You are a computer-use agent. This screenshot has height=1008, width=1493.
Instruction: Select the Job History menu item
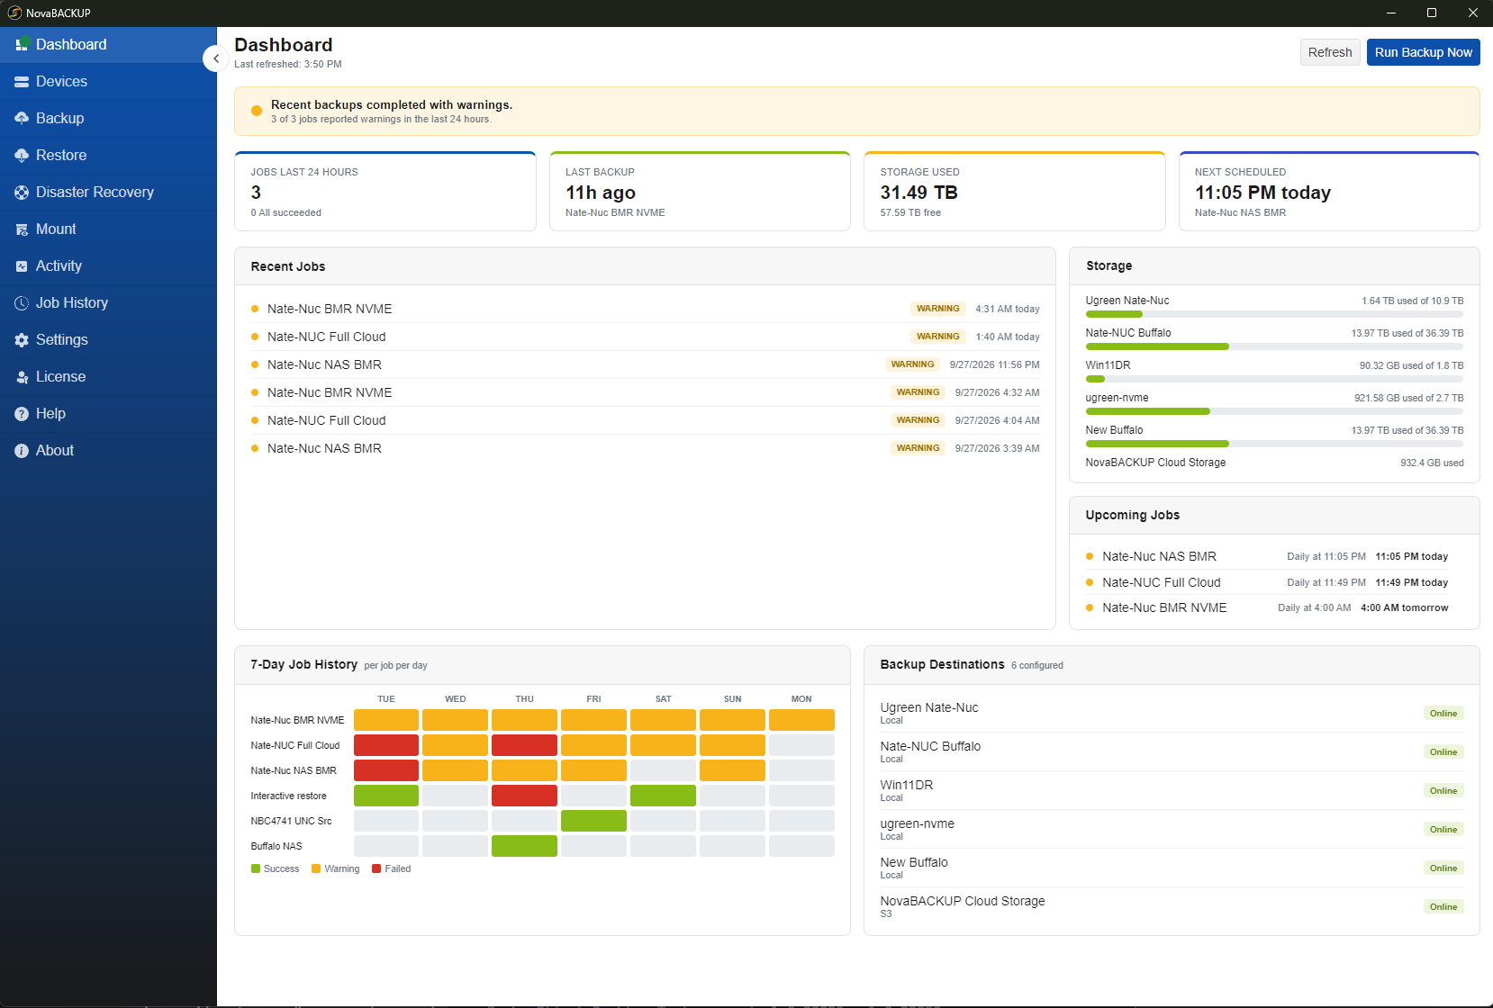[x=108, y=303]
